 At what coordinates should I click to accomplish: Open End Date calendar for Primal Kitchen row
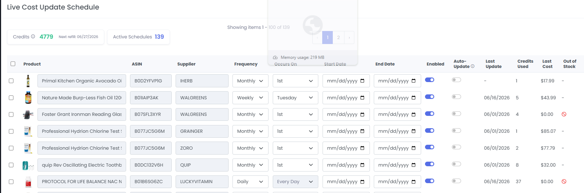click(x=413, y=81)
